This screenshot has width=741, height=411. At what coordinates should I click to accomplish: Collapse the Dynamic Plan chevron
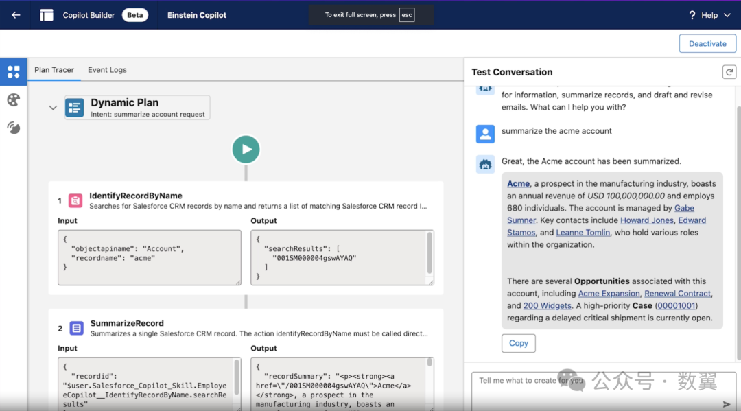pos(53,108)
